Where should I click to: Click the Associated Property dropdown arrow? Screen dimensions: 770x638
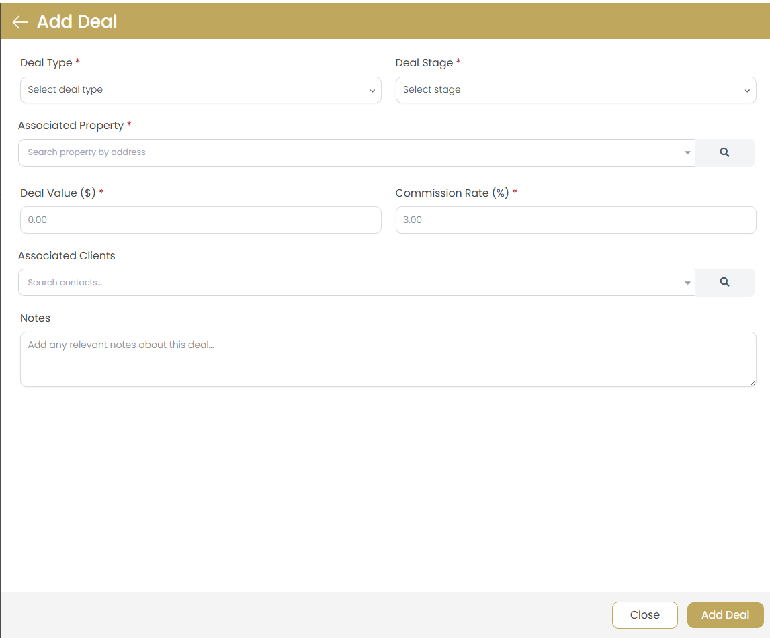click(687, 152)
